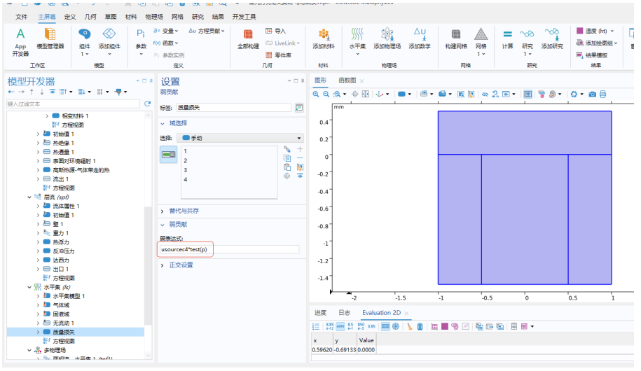Click the Build All geometry icon

click(x=248, y=38)
